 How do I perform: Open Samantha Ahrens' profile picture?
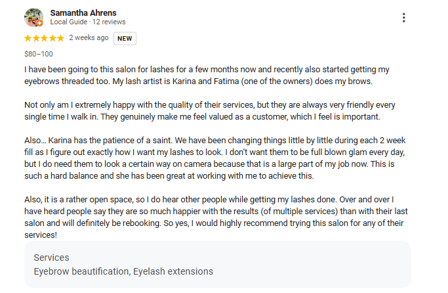(x=33, y=18)
